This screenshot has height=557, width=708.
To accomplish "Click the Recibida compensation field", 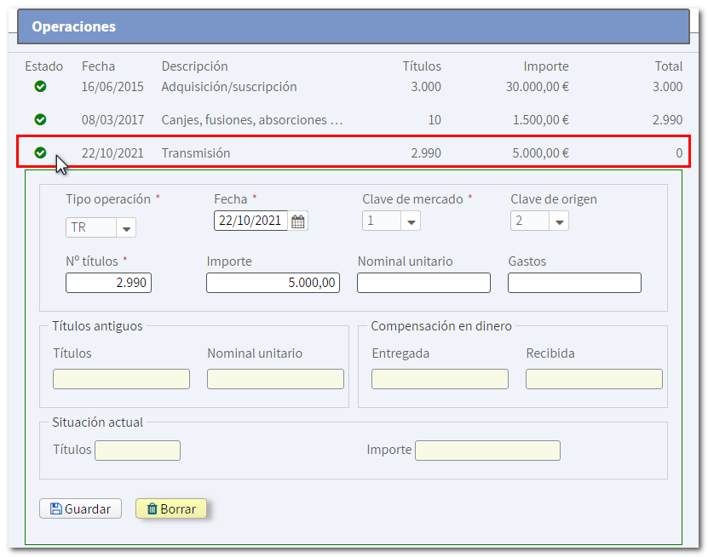I will click(x=594, y=379).
